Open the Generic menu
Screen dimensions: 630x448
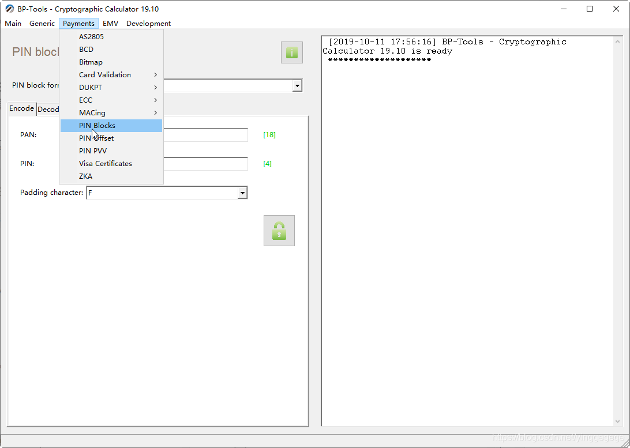coord(42,23)
